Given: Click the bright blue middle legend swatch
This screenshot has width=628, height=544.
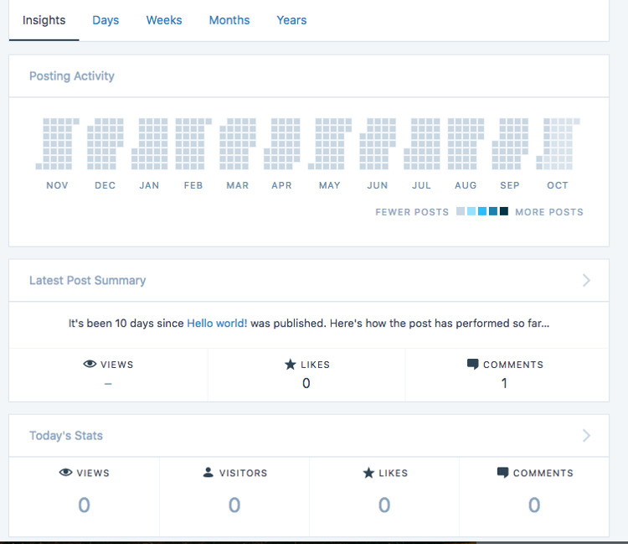Looking at the screenshot, I should 482,211.
